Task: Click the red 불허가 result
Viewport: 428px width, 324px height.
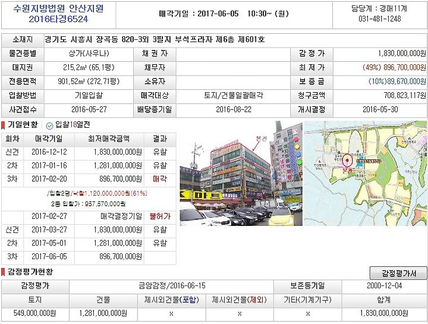Action: point(160,216)
